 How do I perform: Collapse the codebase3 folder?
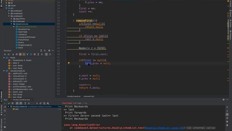(x=9, y=16)
